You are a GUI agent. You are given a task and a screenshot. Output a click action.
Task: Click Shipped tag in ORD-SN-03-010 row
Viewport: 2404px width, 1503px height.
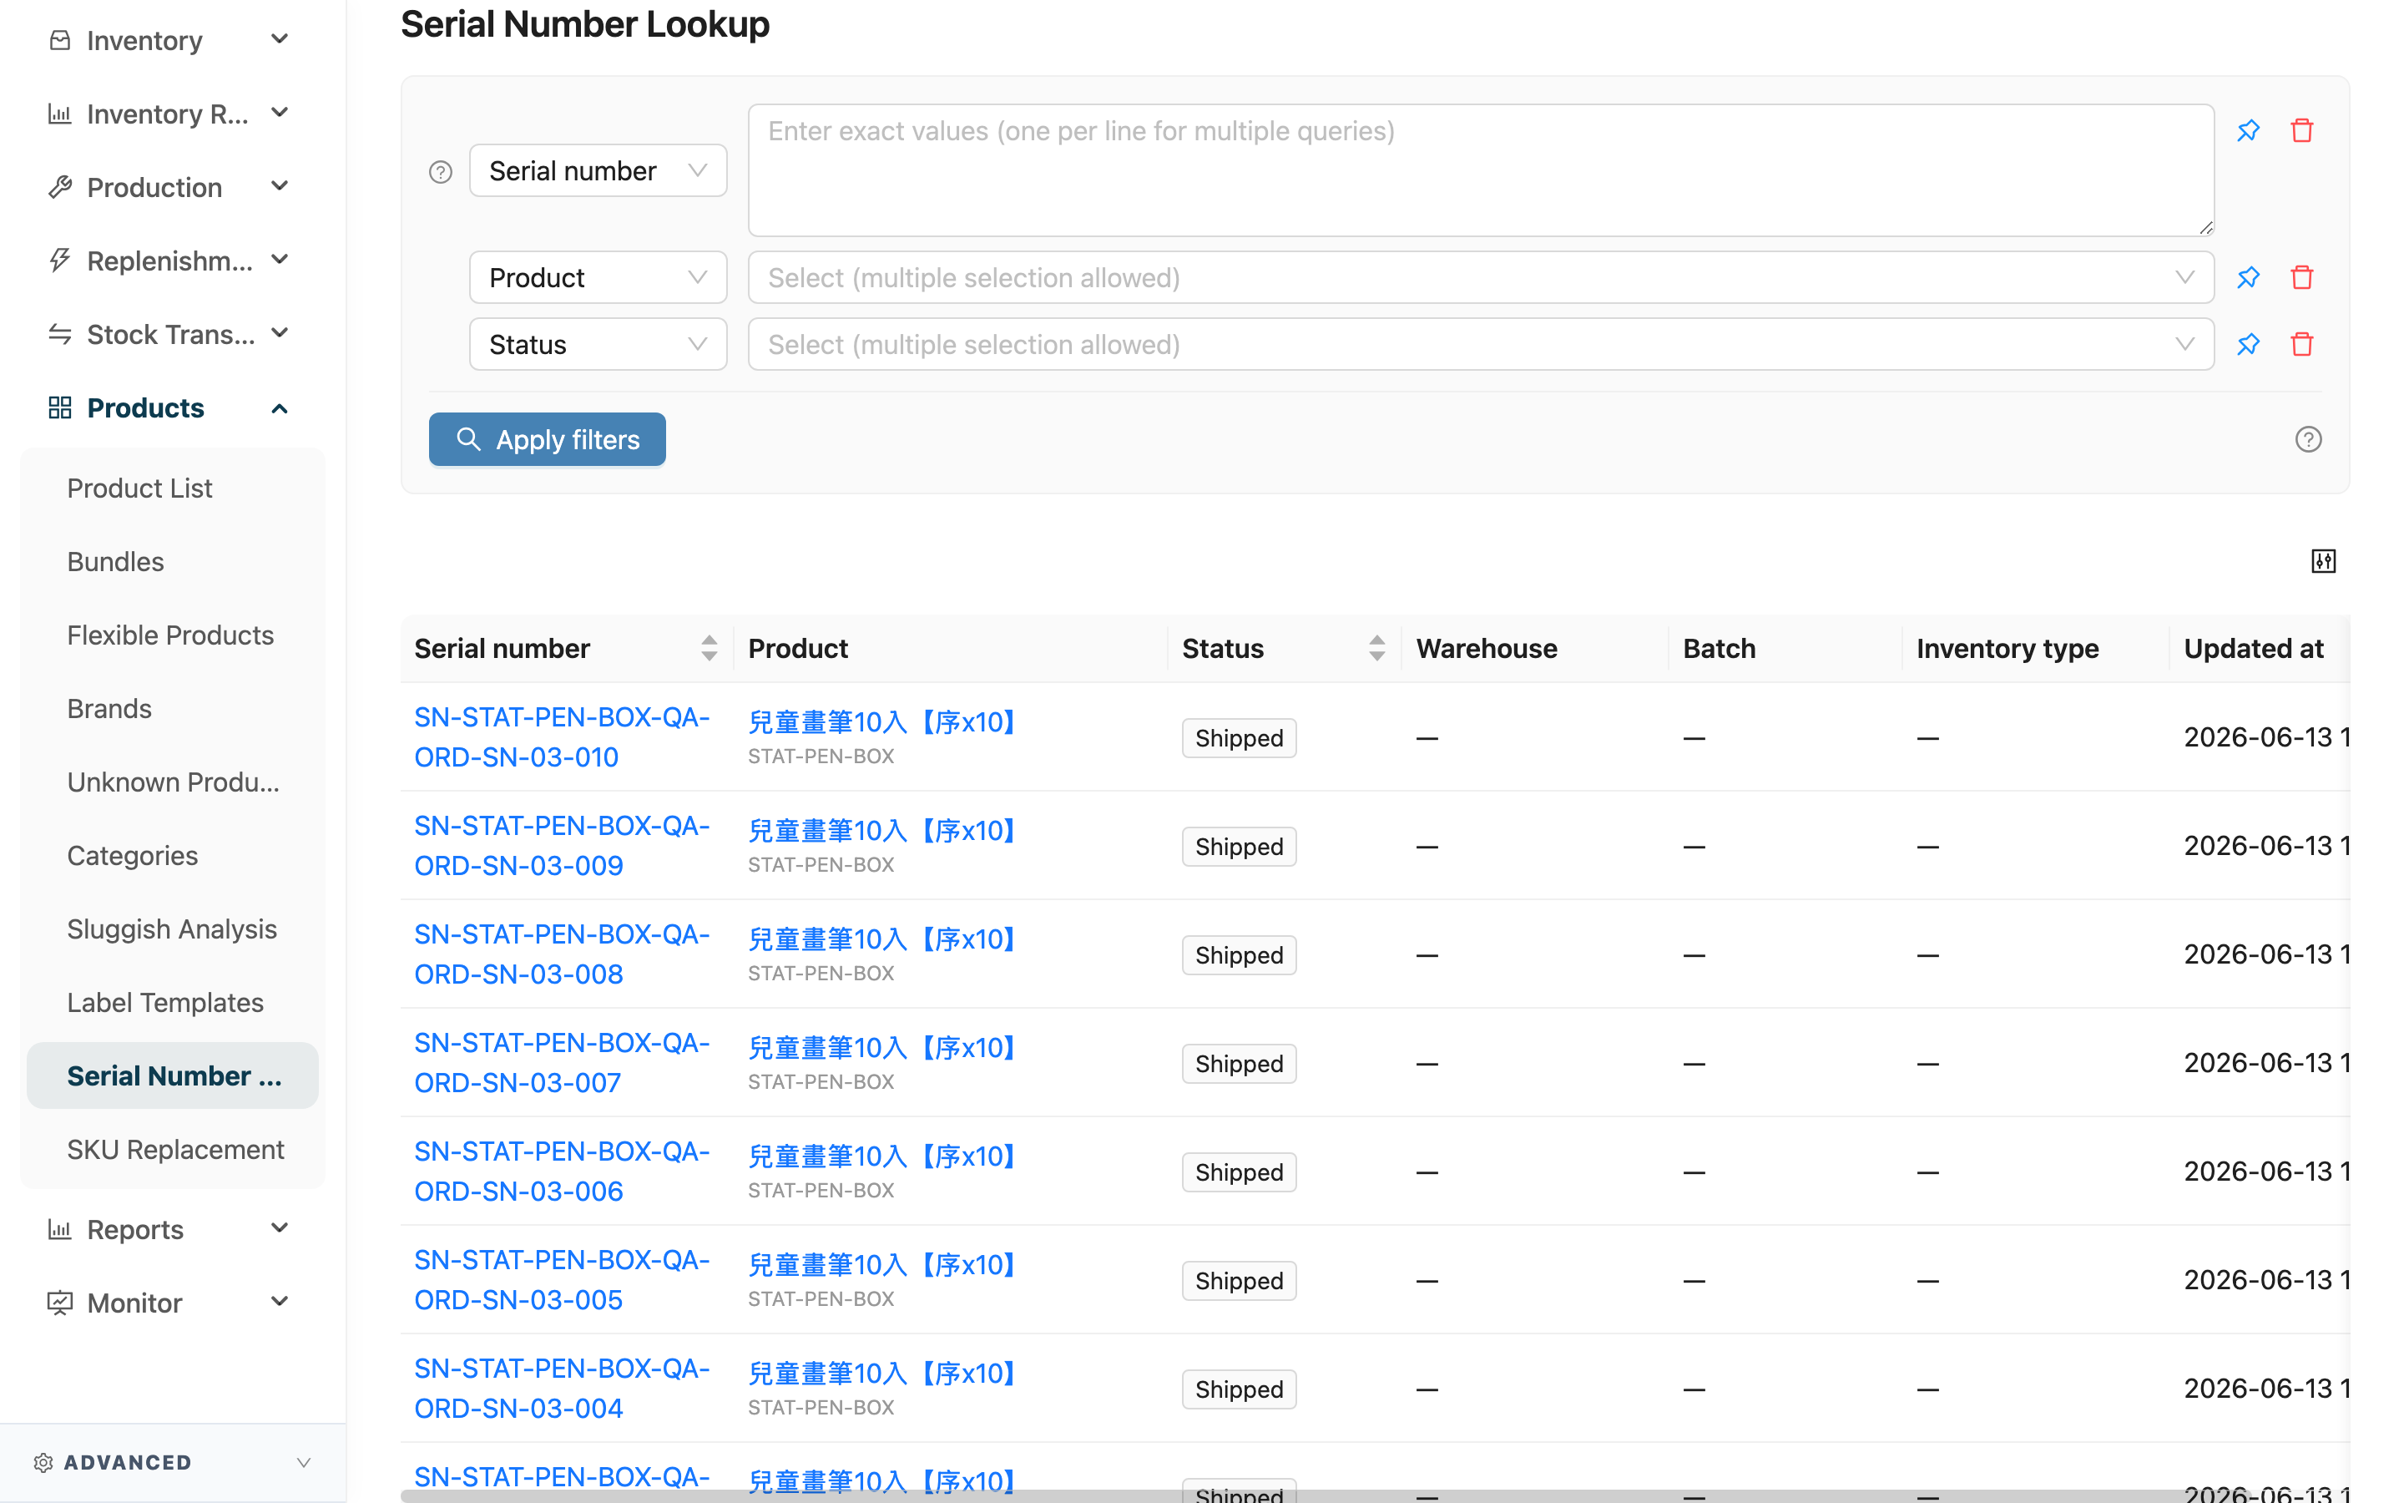coord(1239,737)
